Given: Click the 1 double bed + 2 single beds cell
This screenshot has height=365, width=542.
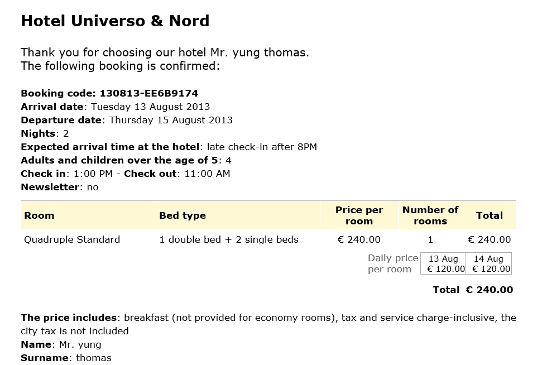Looking at the screenshot, I should 228,239.
